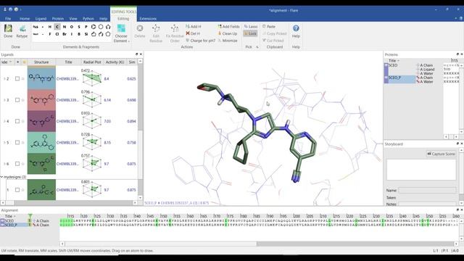Click the Edit Residue icon
Viewport: 464px width, 261px height.
click(156, 33)
